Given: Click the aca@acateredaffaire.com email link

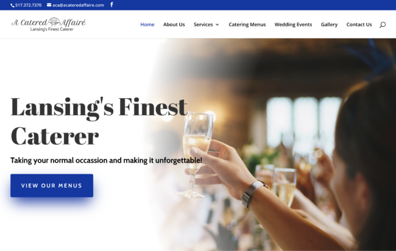Looking at the screenshot, I should (78, 5).
